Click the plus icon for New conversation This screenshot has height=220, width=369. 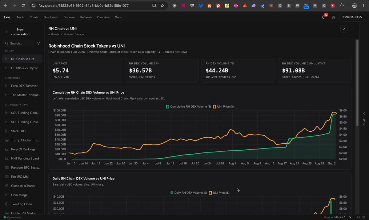(6, 32)
